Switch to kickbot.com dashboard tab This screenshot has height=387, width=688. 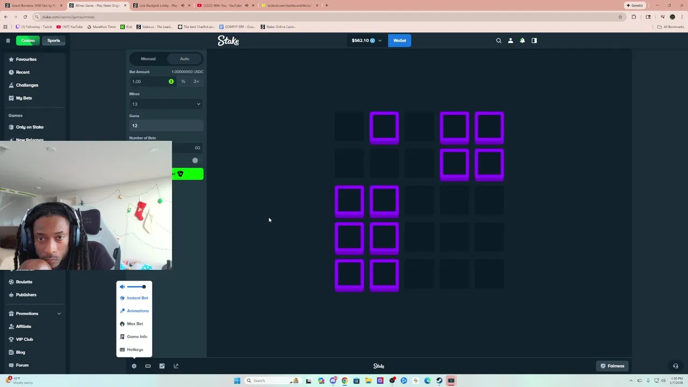click(x=289, y=5)
